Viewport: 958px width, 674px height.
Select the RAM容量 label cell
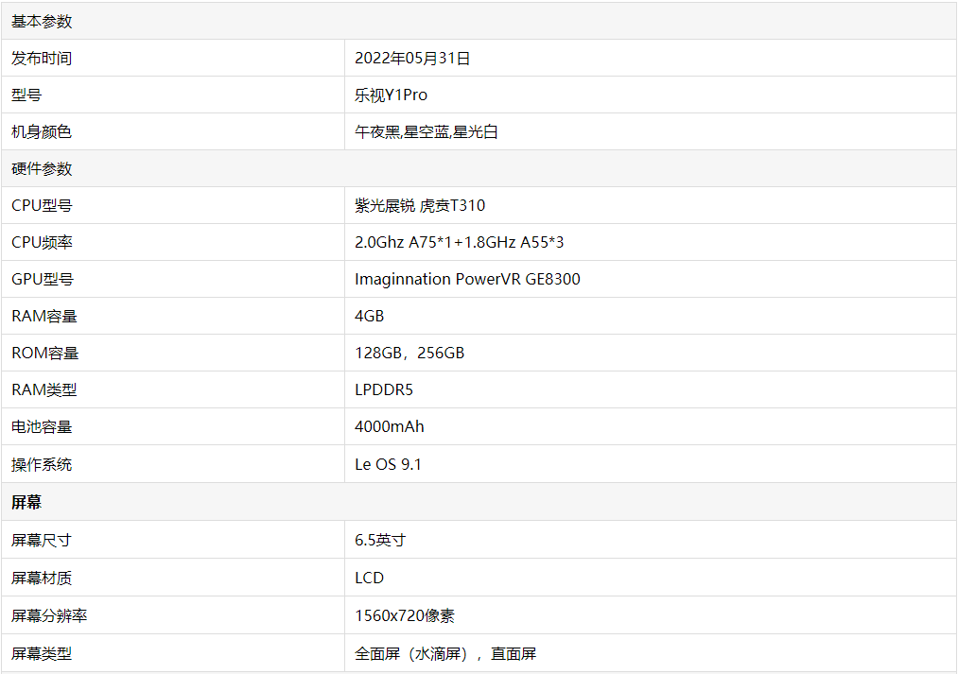pos(173,316)
